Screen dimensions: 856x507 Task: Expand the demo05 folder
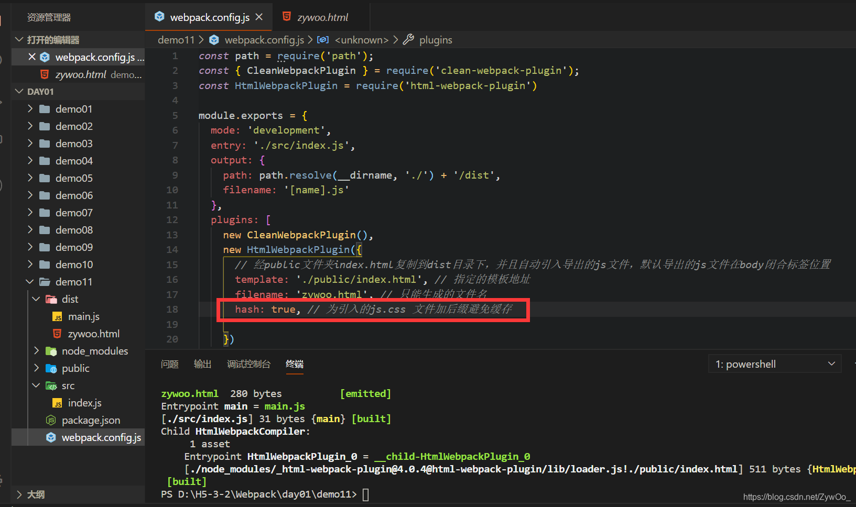pos(30,178)
